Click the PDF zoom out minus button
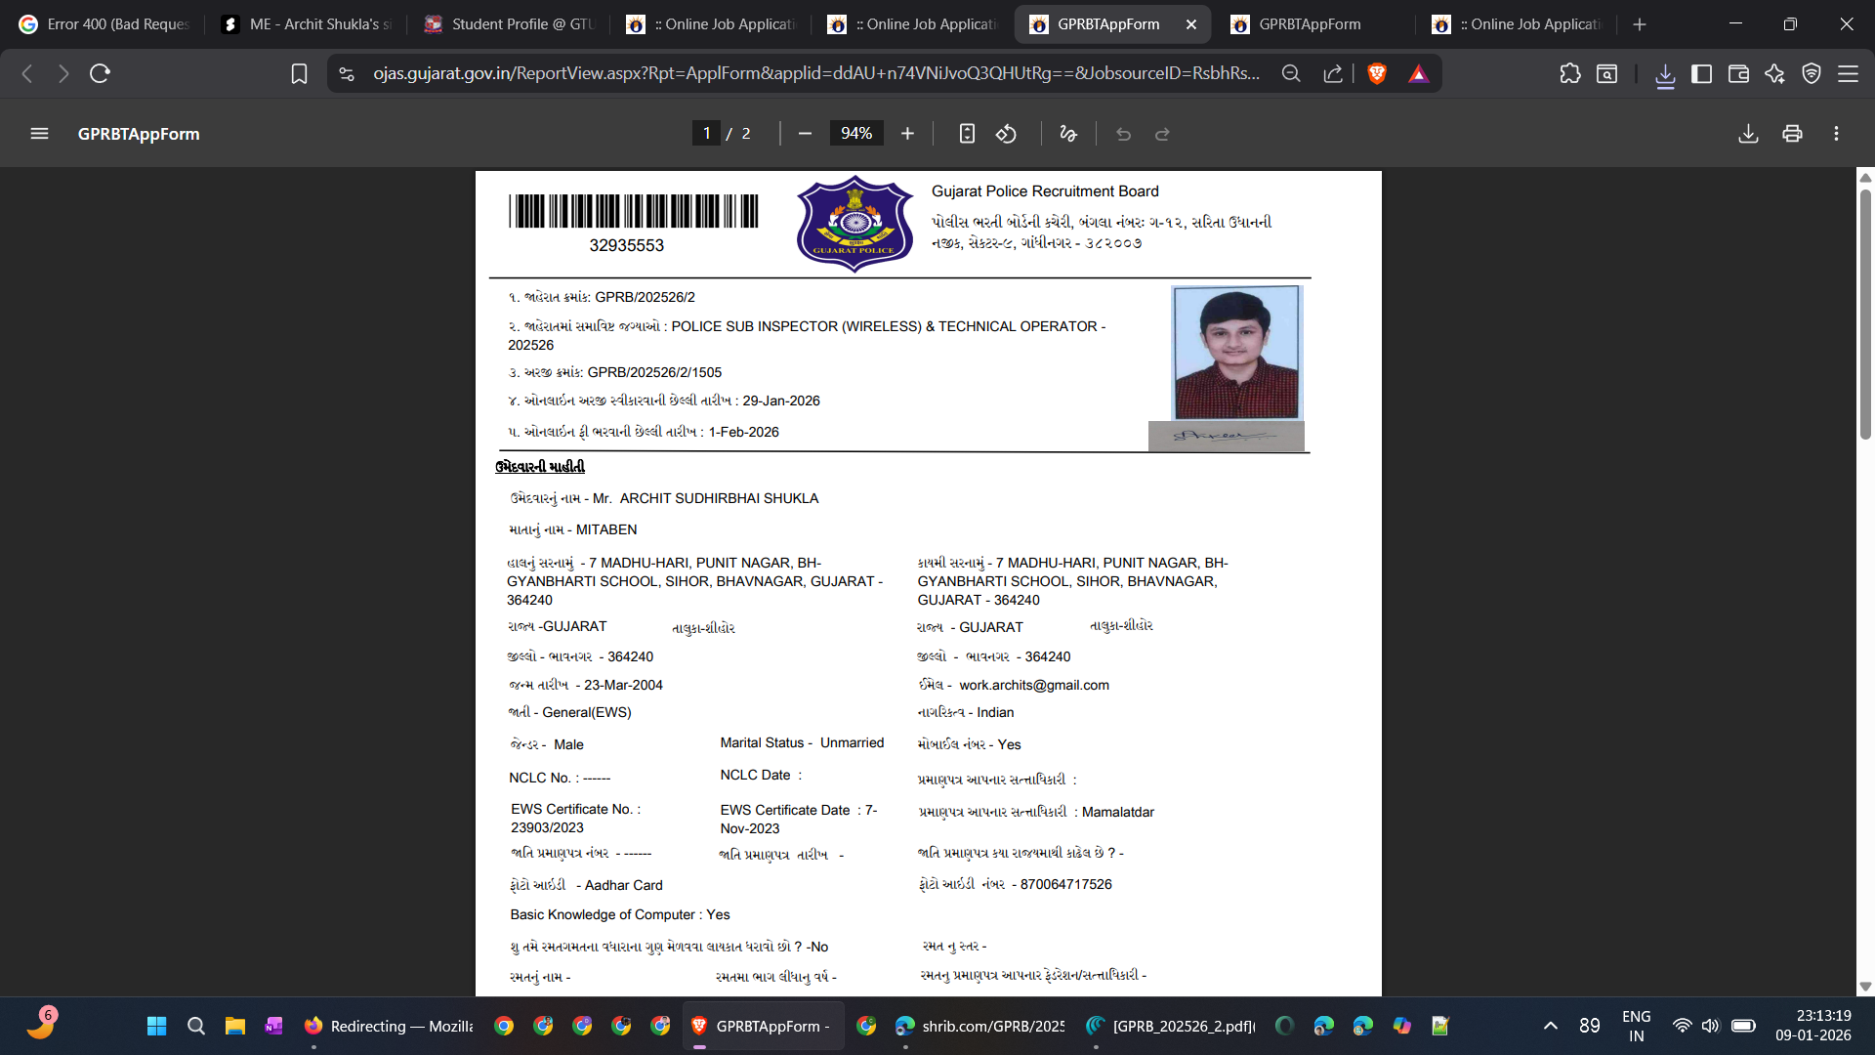1875x1055 pixels. coord(805,134)
